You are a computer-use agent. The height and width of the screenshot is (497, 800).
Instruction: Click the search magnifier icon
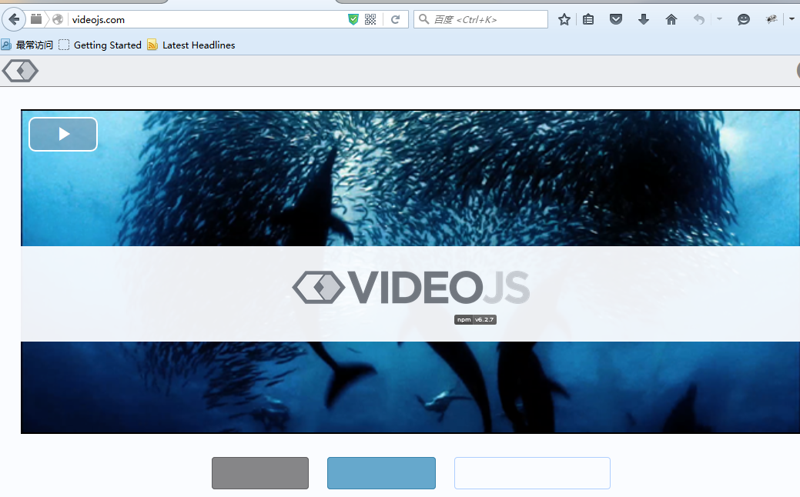pos(423,19)
